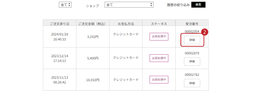Open 詳細 for order 00002954
Image resolution: width=253 pixels, height=91 pixels.
click(x=192, y=40)
